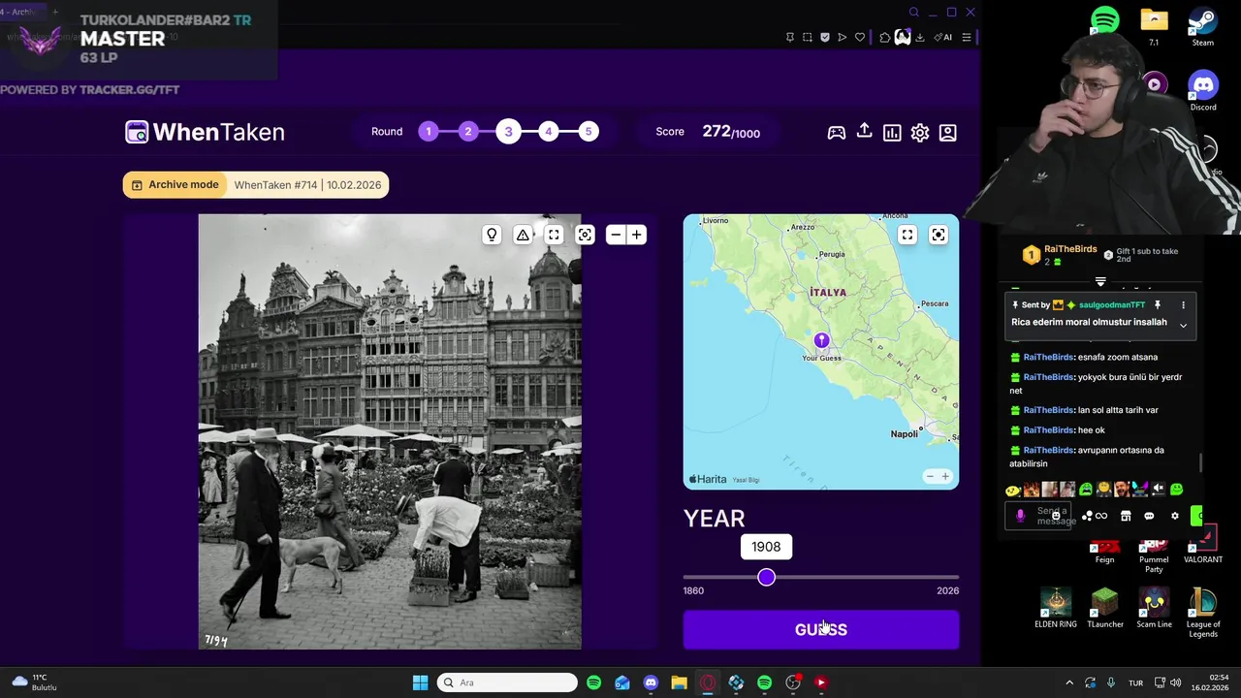Image resolution: width=1241 pixels, height=698 pixels.
Task: Recenter the map on your guess
Action: [939, 235]
